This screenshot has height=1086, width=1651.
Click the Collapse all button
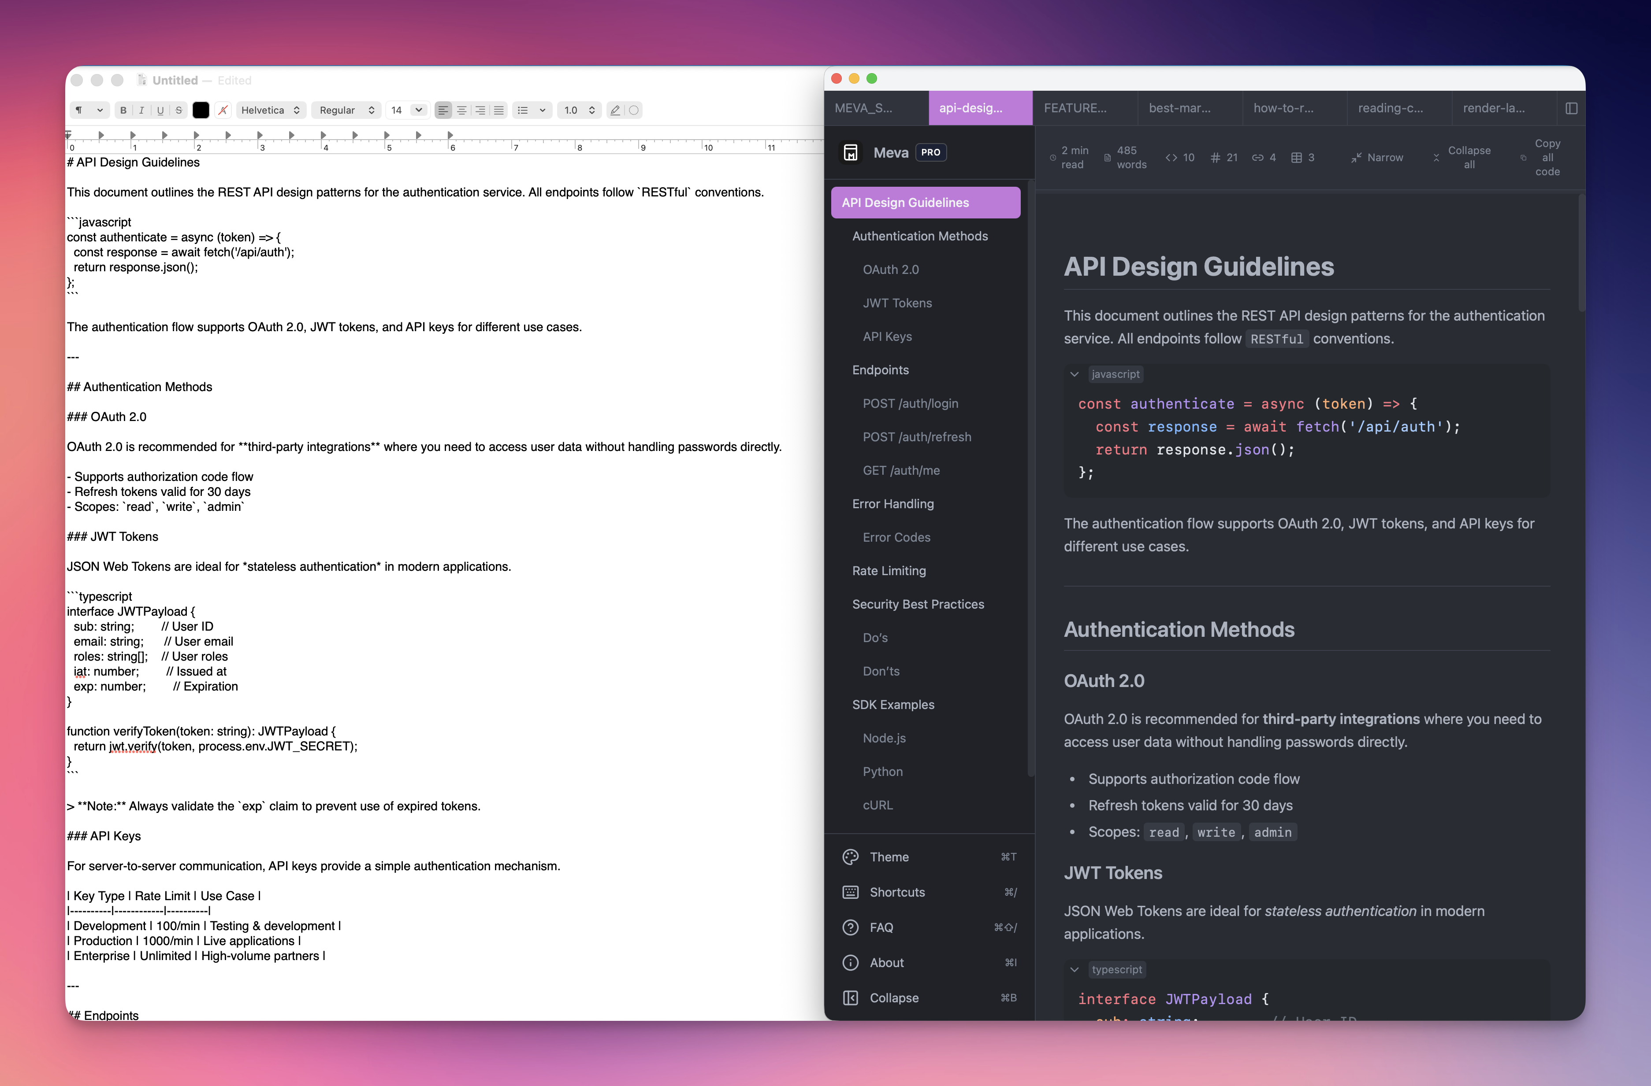1462,157
